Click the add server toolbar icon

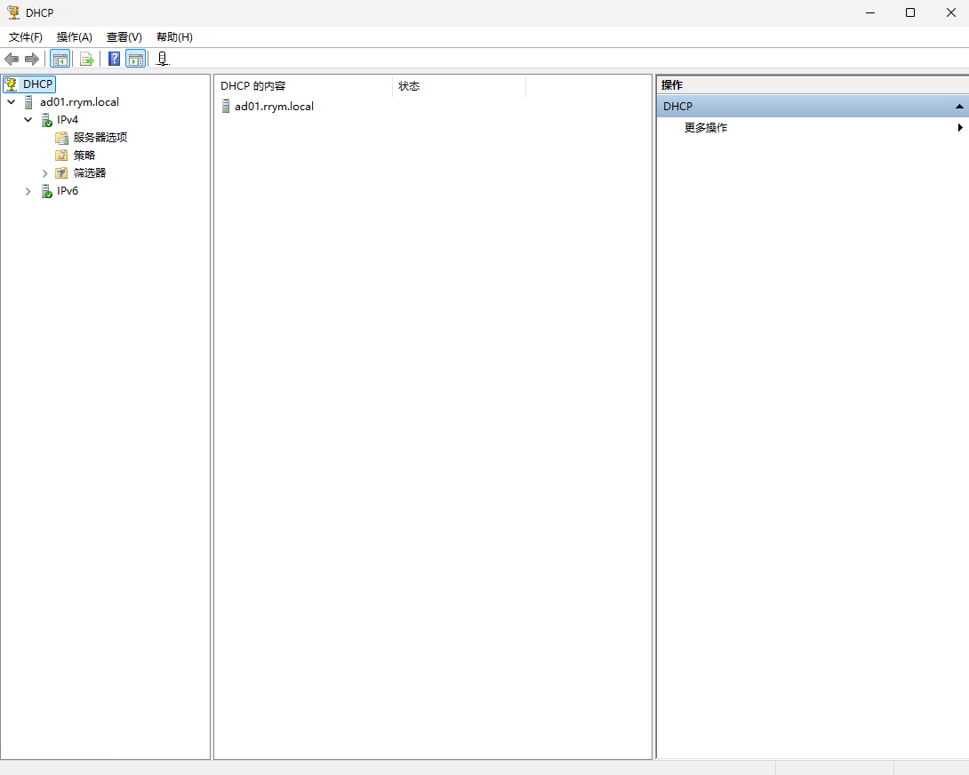pos(162,59)
